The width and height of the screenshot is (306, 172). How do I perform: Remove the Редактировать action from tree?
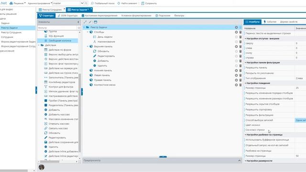coord(240,56)
